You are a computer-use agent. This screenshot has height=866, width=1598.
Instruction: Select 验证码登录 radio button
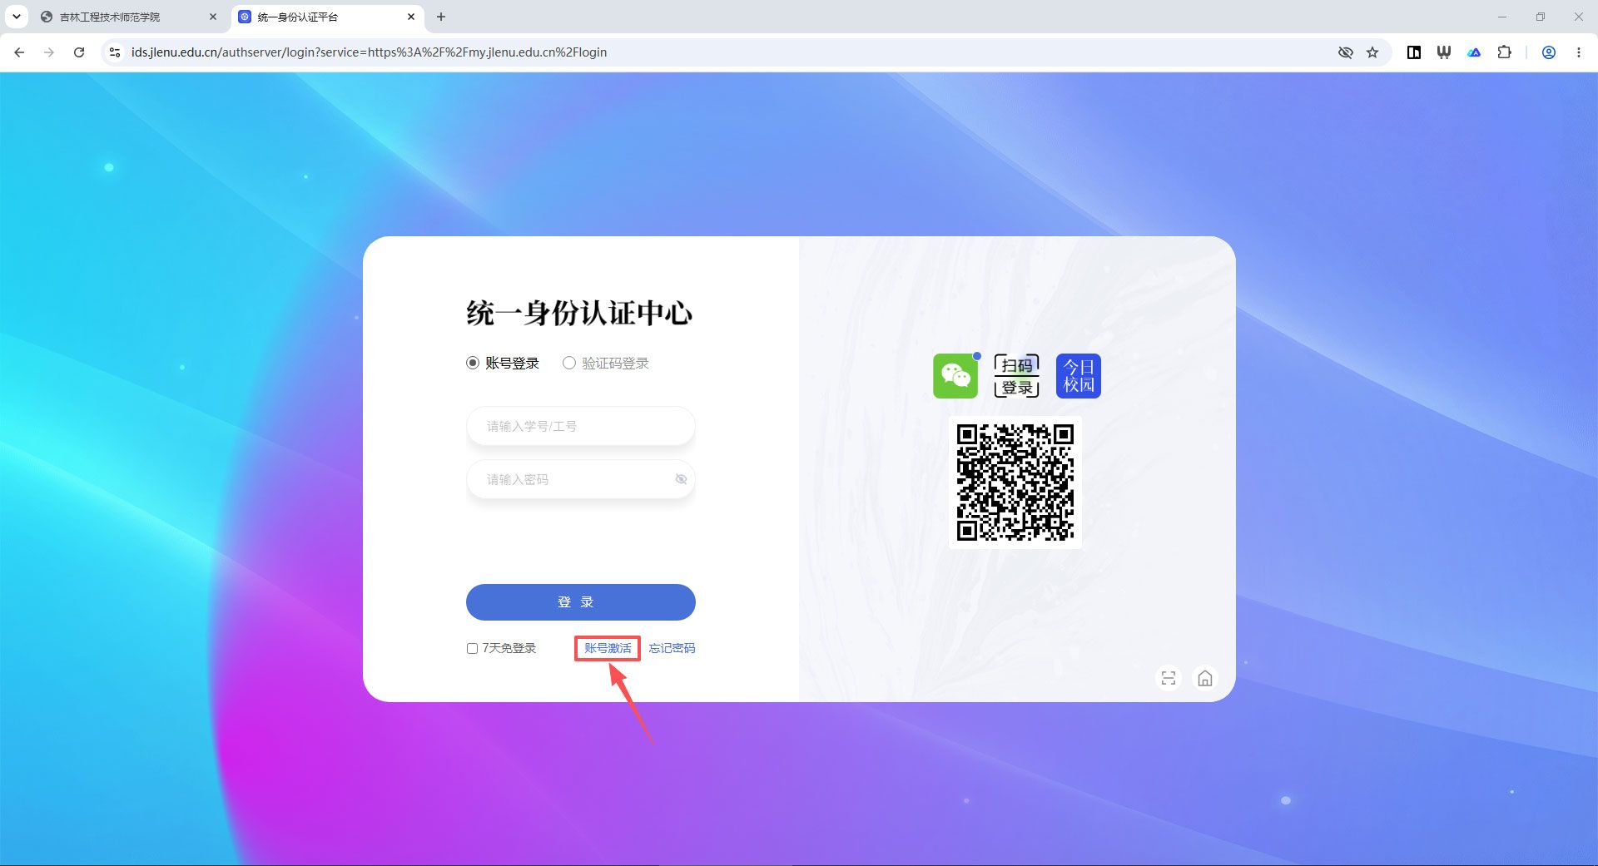569,363
